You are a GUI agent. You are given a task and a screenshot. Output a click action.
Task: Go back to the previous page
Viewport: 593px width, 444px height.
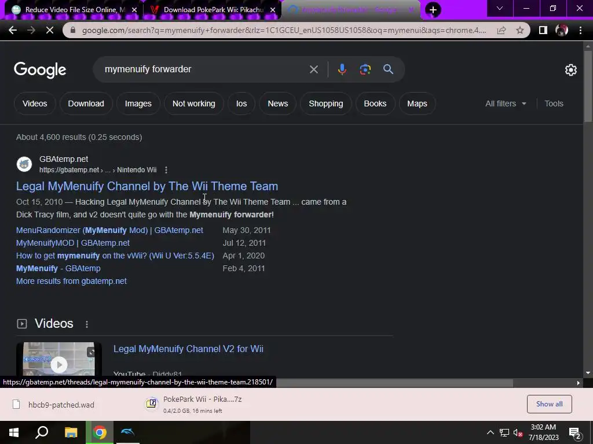[x=13, y=30]
